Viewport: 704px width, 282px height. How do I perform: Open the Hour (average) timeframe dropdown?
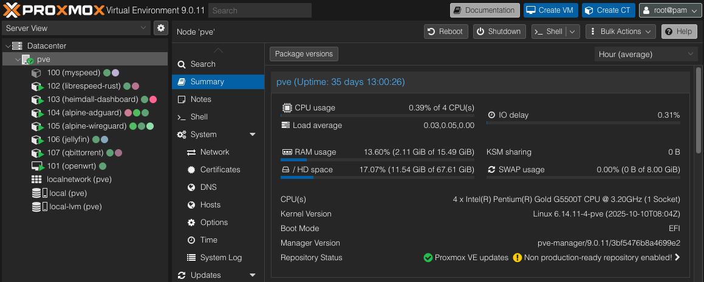[x=646, y=54]
